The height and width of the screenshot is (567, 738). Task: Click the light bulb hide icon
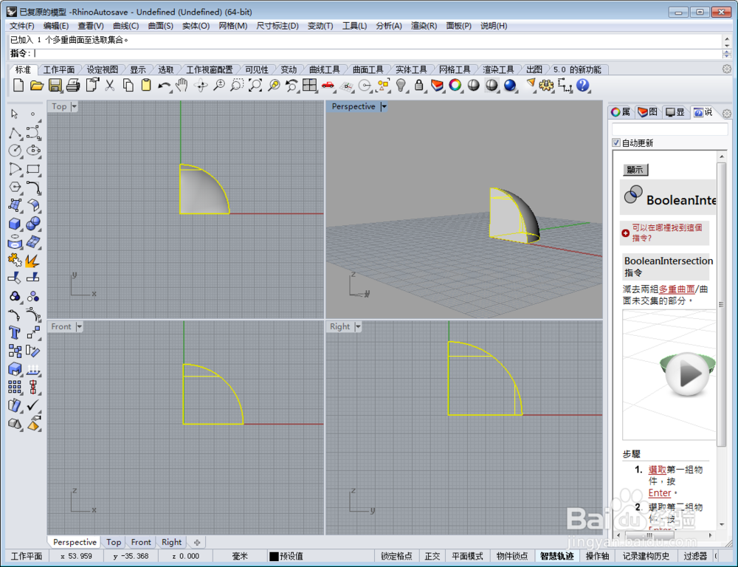click(401, 85)
